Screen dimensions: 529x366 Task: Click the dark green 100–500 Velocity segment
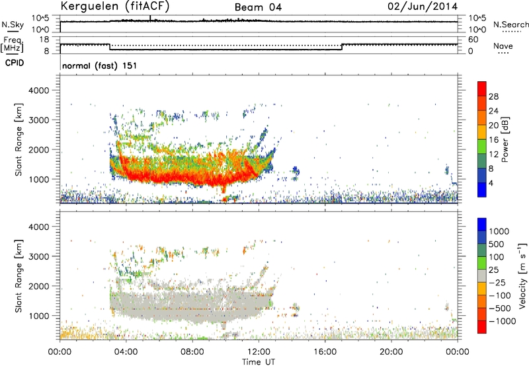[482, 250]
